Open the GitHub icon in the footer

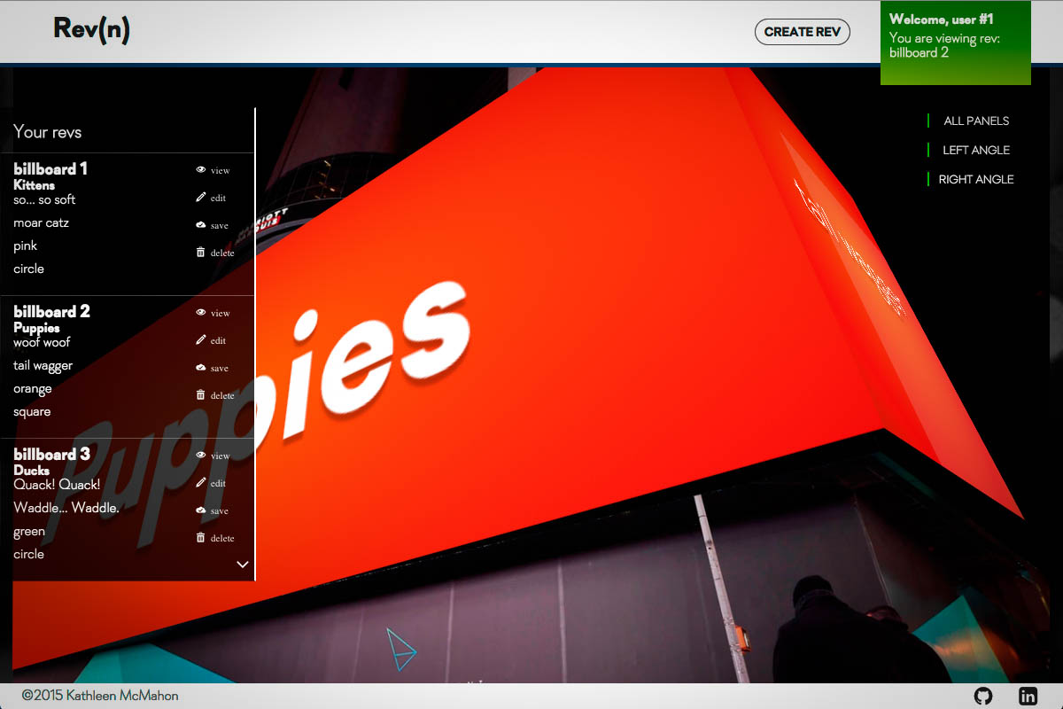983,696
